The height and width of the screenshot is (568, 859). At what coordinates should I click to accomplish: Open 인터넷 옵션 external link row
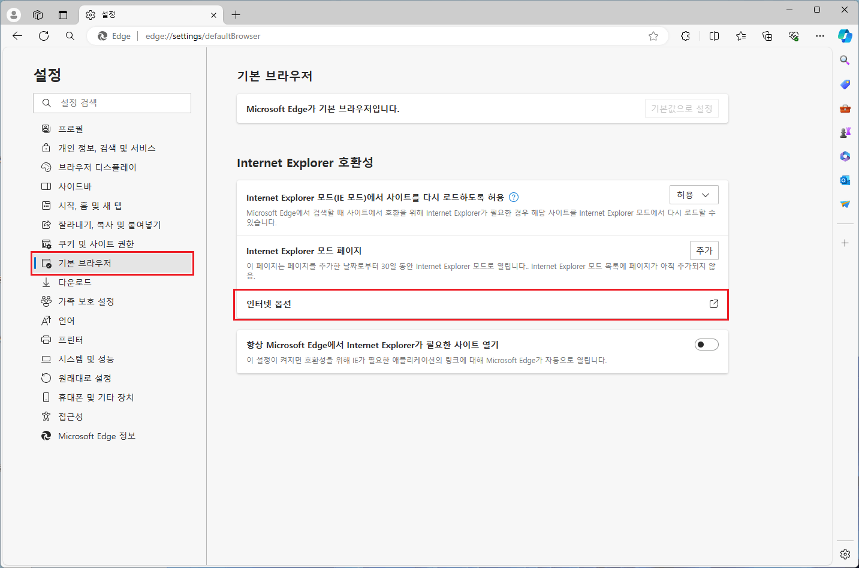483,304
